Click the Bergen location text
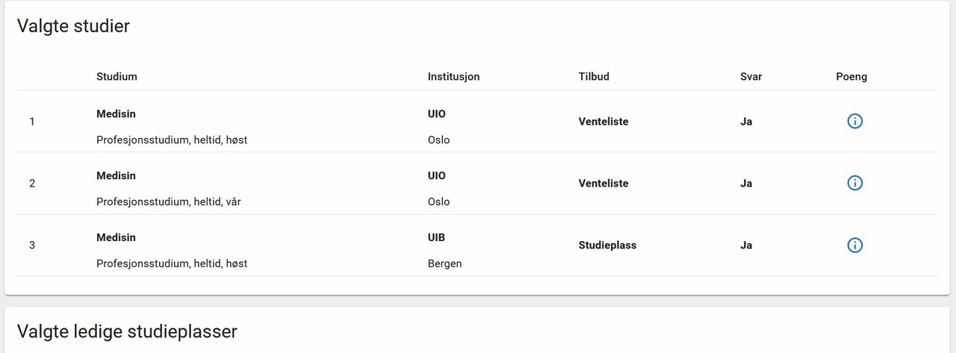This screenshot has height=353, width=956. point(444,263)
